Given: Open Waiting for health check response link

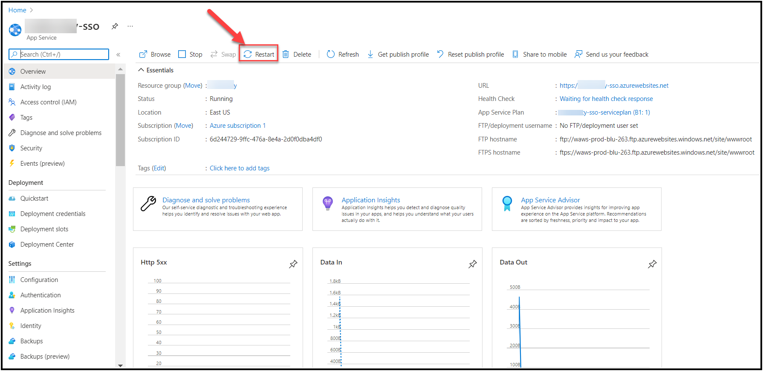Looking at the screenshot, I should coord(606,99).
